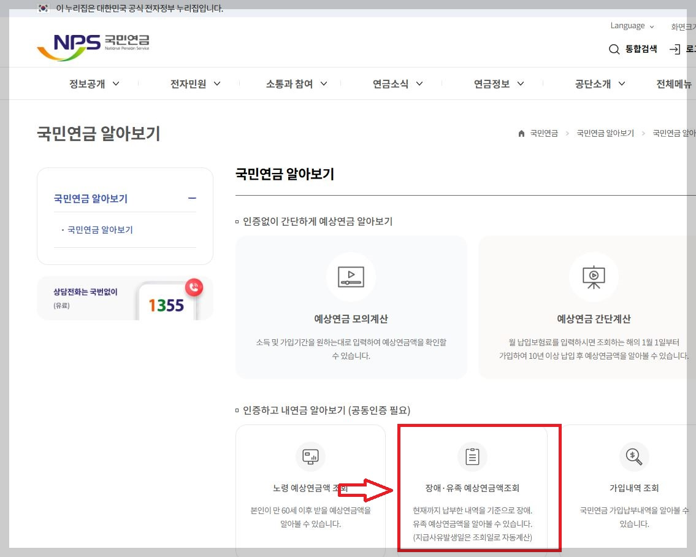Click the 예상연금 모의계산 video icon

tap(351, 277)
